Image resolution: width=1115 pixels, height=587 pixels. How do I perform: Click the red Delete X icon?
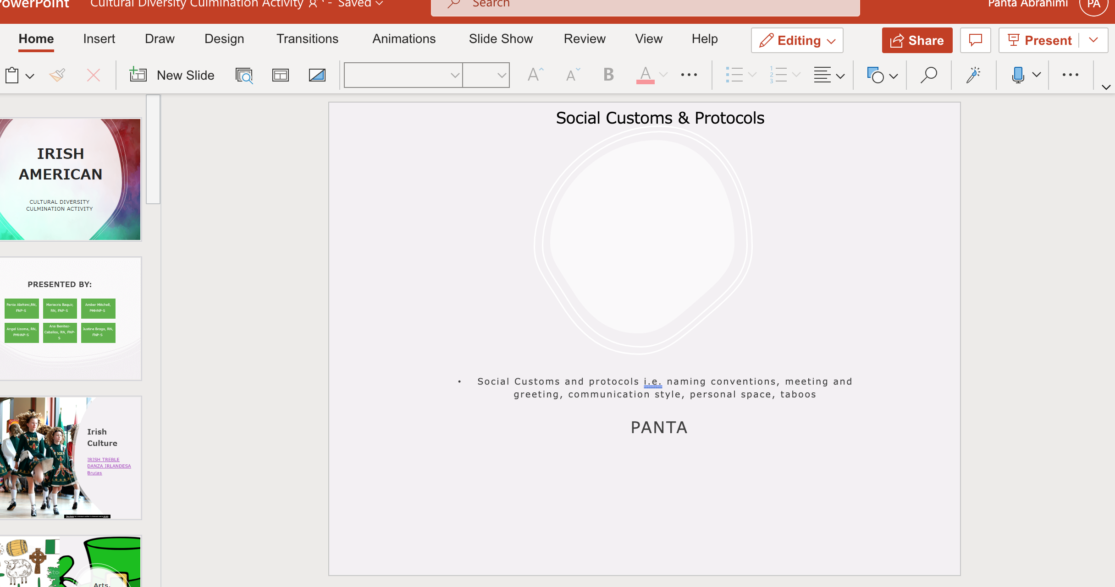(x=94, y=75)
